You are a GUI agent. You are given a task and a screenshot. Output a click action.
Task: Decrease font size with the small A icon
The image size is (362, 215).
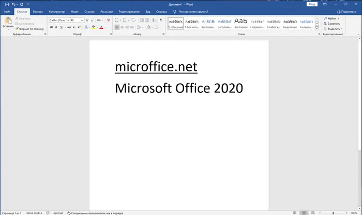(x=92, y=20)
